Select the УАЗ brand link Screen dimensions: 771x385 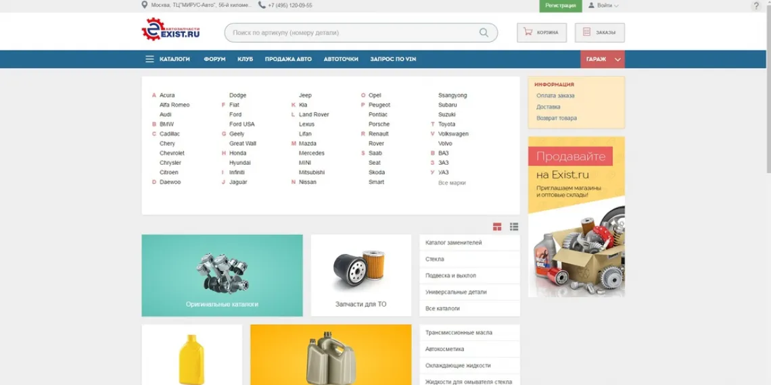pos(443,172)
